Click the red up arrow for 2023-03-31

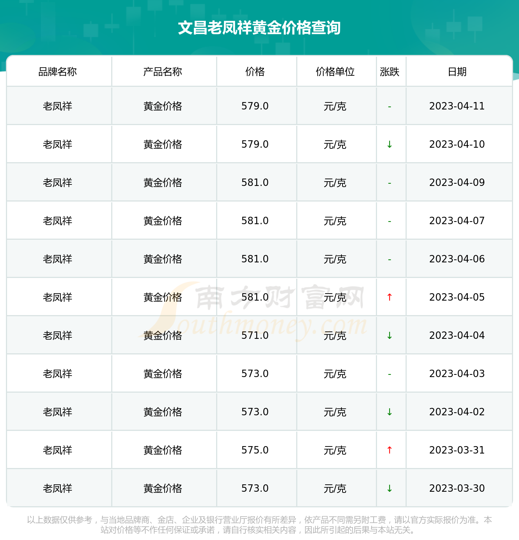click(389, 450)
